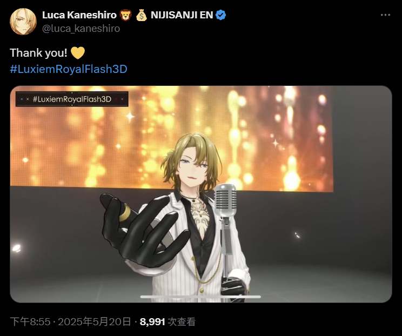Open the 下午8:55 timestamp
Image resolution: width=402 pixels, height=336 pixels.
pos(30,321)
